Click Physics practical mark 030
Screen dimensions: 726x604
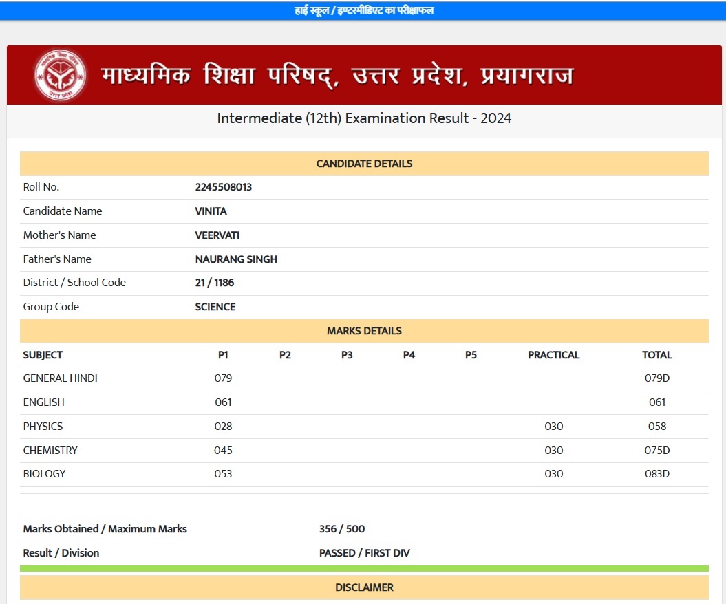point(554,427)
